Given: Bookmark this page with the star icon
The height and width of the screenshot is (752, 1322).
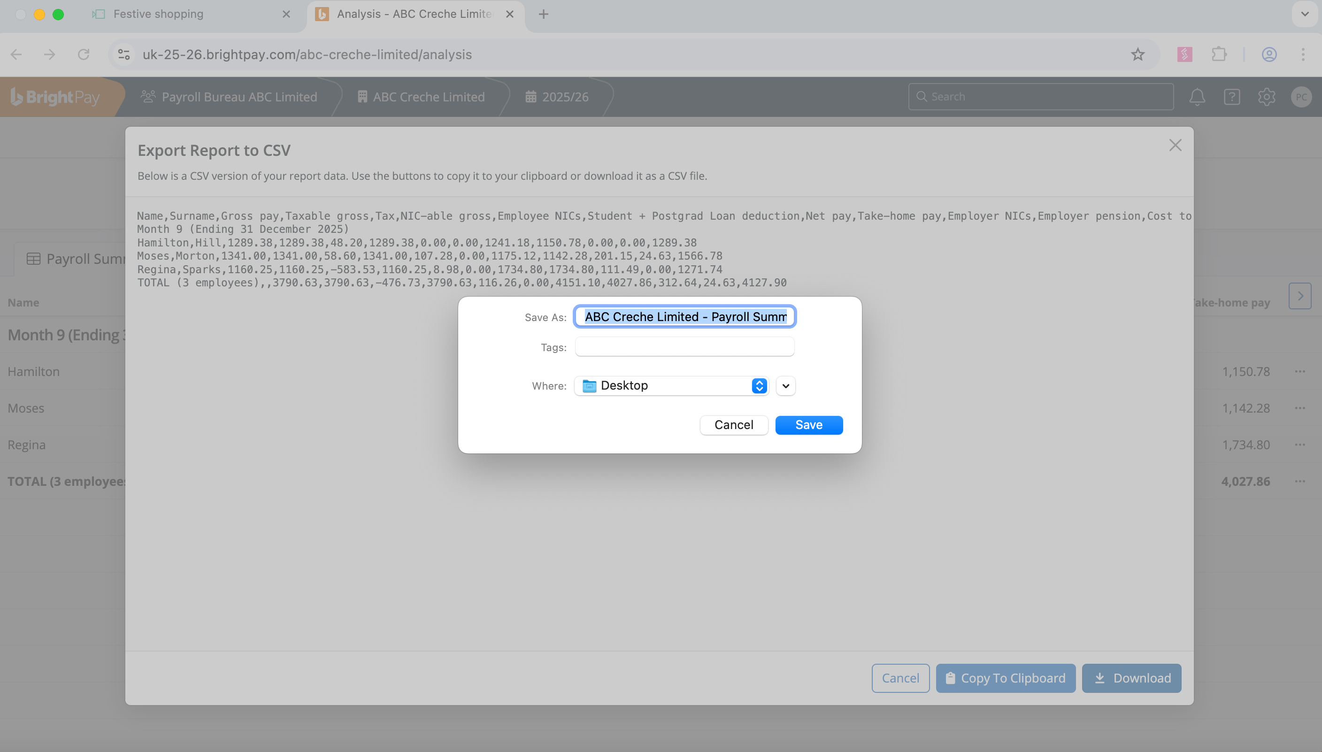Looking at the screenshot, I should click(x=1138, y=54).
